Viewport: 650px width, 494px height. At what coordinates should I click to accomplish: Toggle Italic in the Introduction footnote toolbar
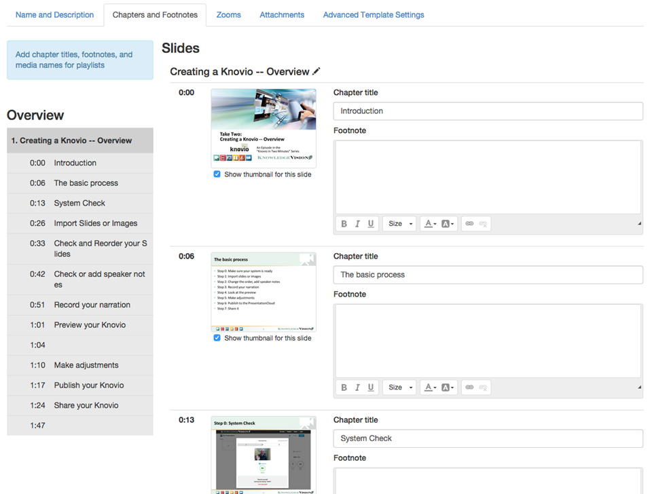357,224
